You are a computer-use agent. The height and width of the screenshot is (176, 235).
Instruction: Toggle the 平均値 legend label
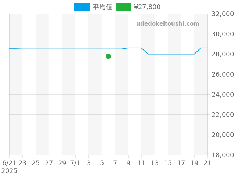click(x=102, y=7)
